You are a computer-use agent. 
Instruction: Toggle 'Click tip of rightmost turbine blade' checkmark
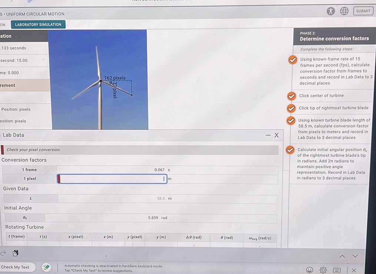(x=292, y=108)
